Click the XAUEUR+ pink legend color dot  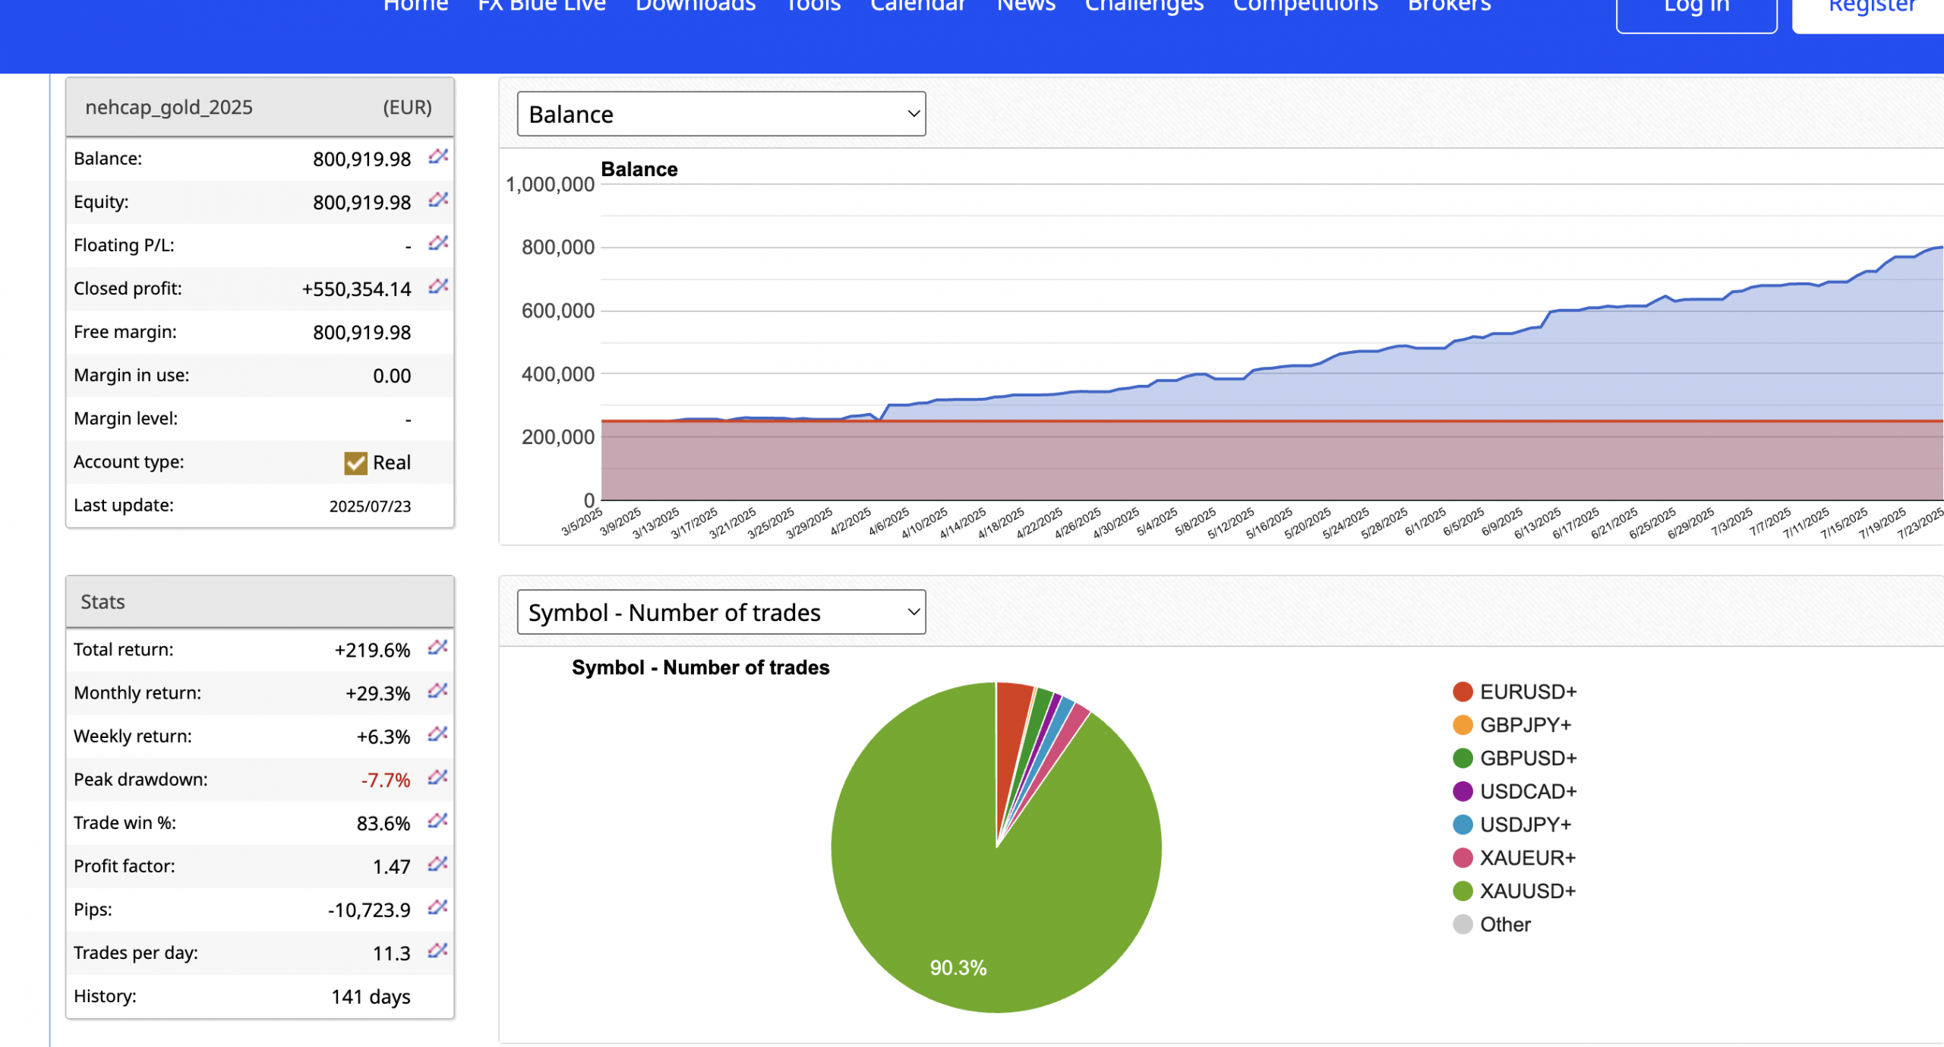(x=1463, y=859)
